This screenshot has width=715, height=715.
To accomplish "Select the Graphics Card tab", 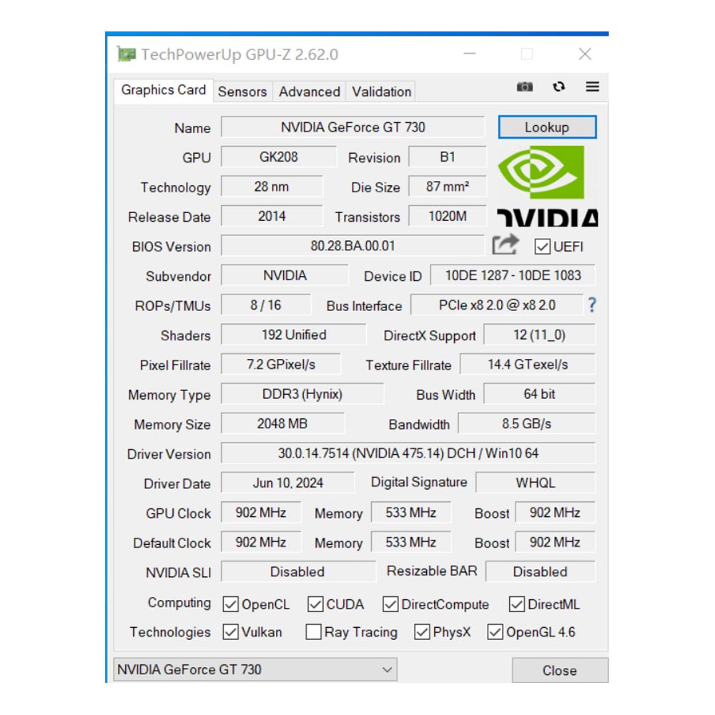I will tap(163, 90).
